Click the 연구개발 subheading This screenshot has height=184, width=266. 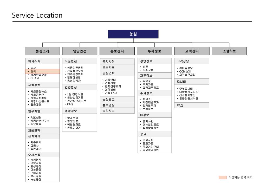pos(43,111)
